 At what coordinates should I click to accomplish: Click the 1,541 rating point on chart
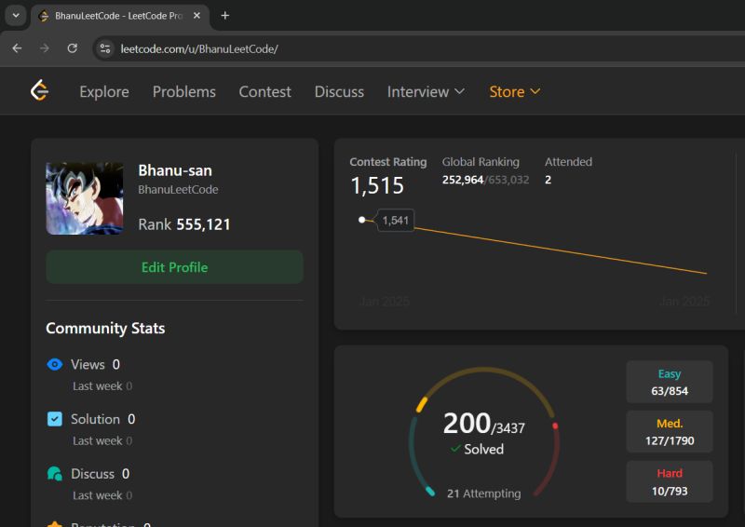(x=362, y=220)
